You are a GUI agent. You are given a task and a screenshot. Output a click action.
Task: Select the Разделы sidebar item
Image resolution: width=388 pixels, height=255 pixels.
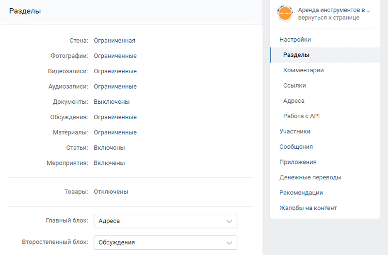(x=324, y=55)
